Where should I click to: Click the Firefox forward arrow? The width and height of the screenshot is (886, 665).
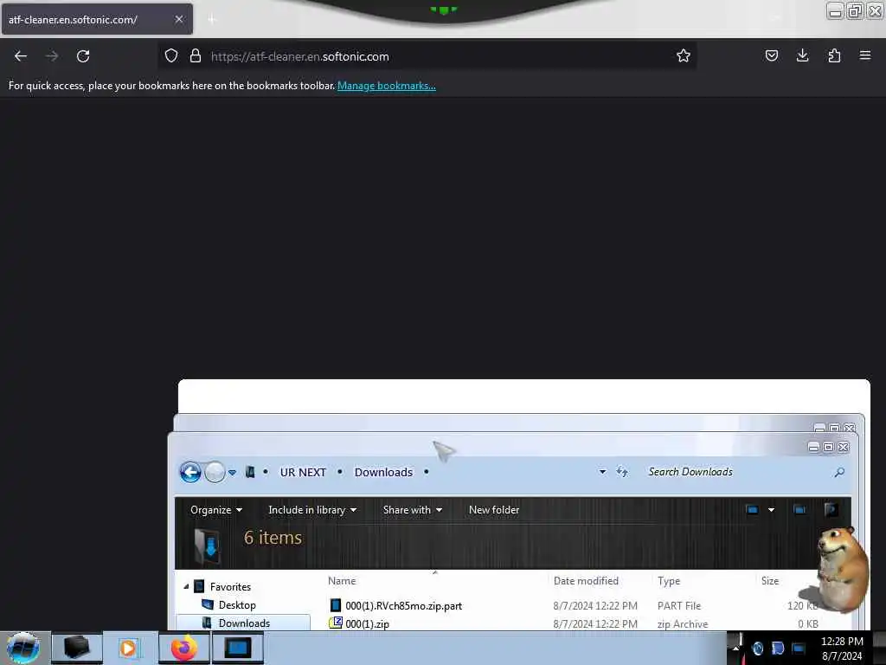[x=52, y=56]
